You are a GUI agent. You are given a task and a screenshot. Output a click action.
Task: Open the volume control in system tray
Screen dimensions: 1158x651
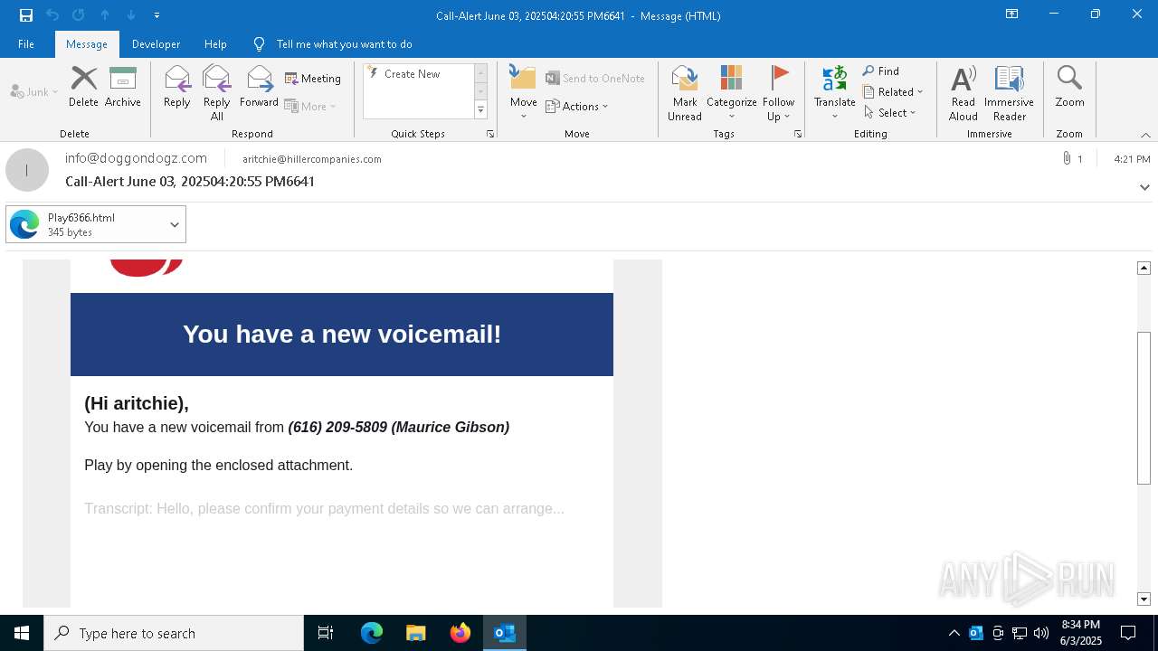pyautogui.click(x=1041, y=633)
